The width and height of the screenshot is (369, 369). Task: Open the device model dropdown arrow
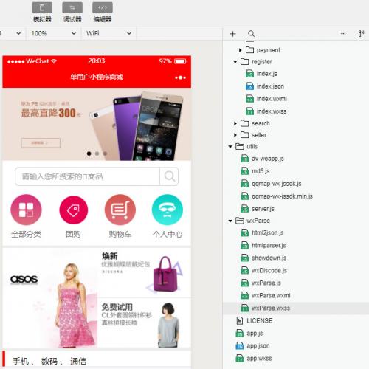[18, 33]
